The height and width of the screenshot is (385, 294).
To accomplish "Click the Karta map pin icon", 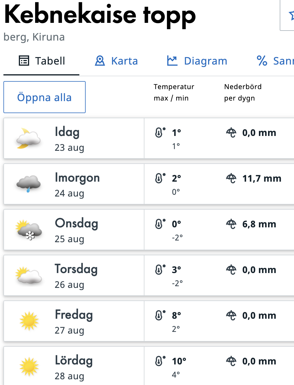I will pos(100,61).
